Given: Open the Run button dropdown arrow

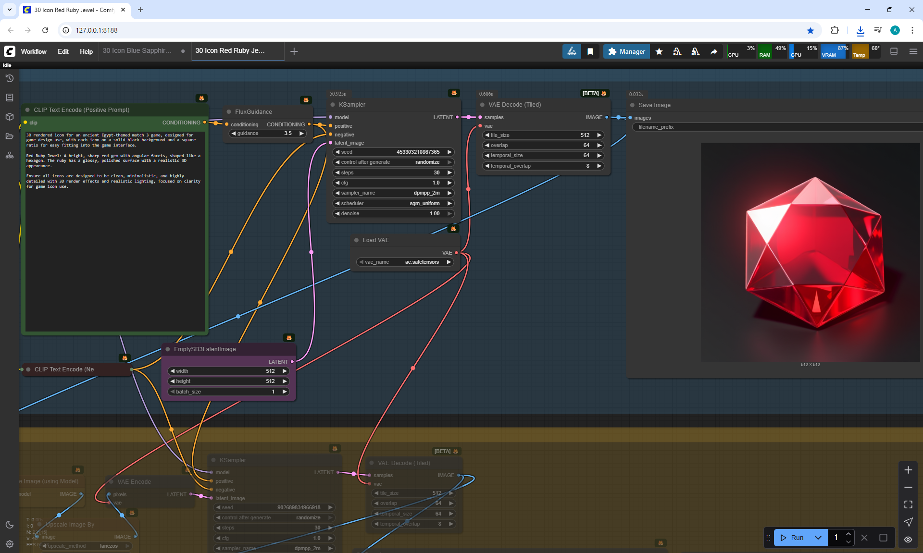Looking at the screenshot, I should coord(818,538).
